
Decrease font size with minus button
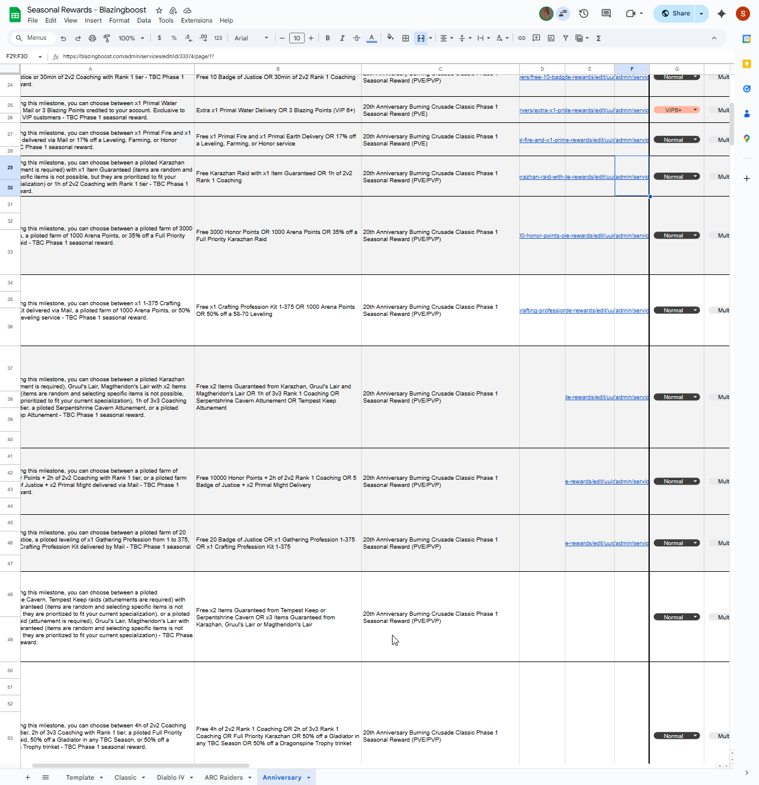282,38
